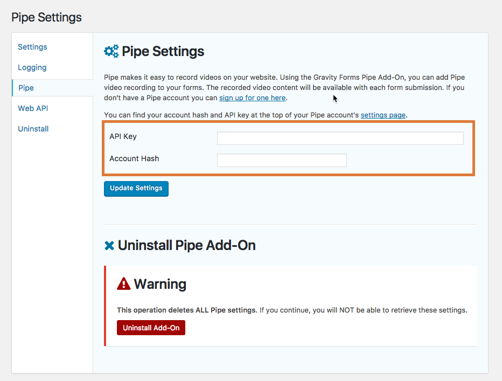Open the Web API tab
Image resolution: width=502 pixels, height=381 pixels.
(x=33, y=108)
